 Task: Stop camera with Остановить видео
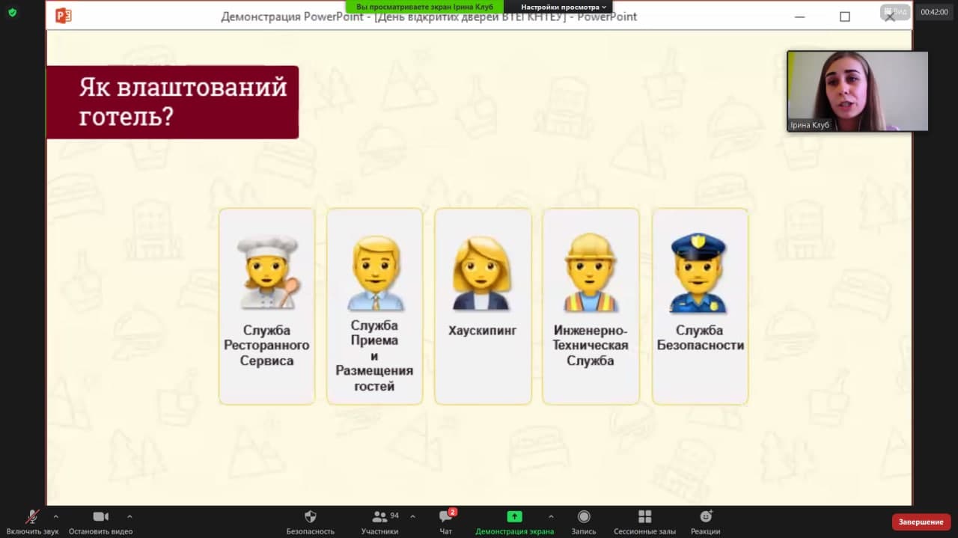100,517
